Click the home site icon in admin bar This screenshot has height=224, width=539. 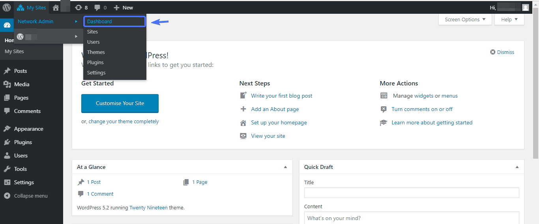56,7
